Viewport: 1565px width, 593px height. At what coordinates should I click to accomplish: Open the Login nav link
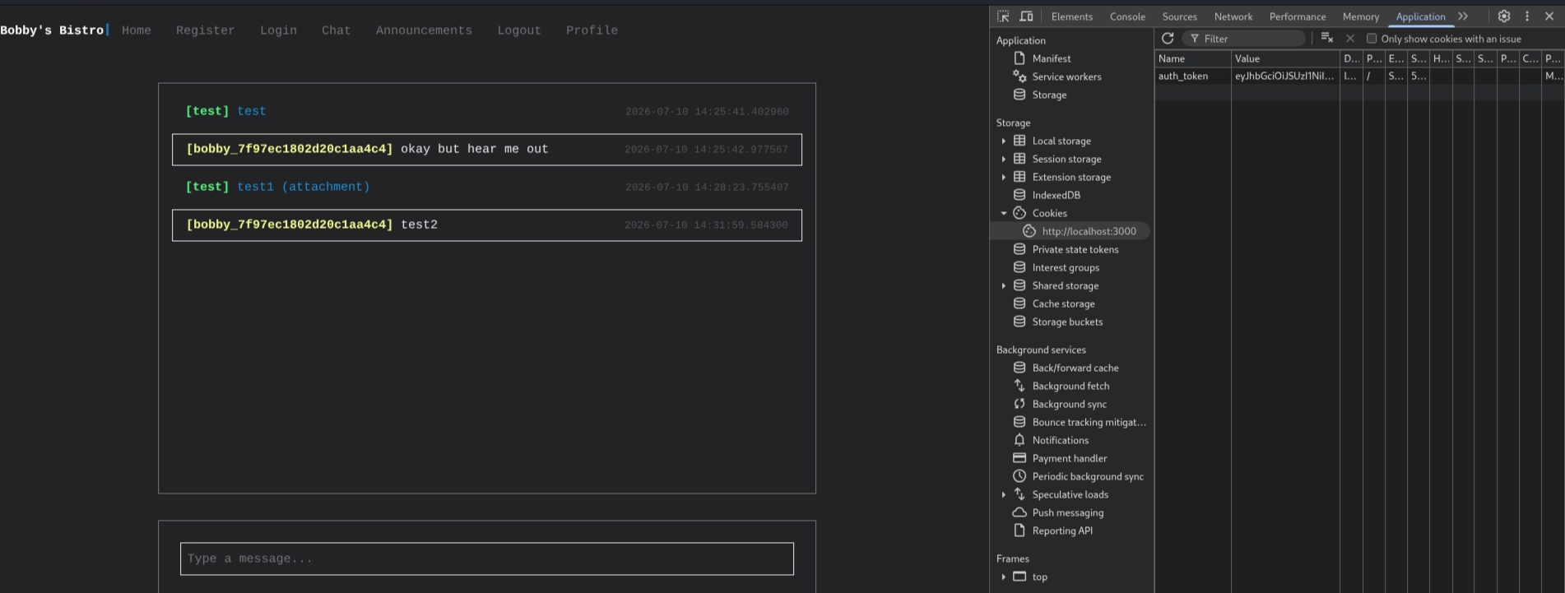tap(278, 30)
